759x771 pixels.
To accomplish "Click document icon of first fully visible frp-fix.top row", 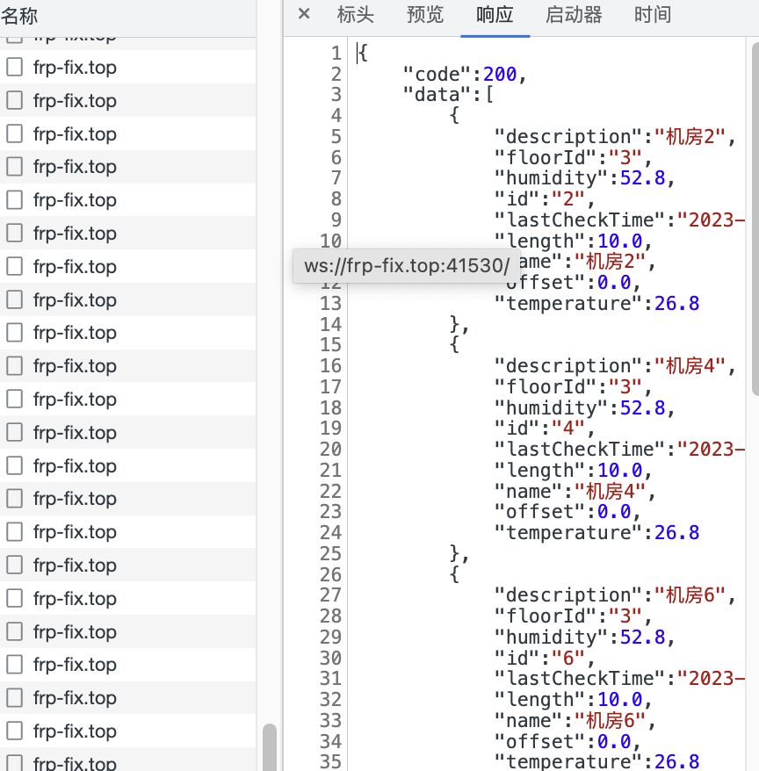I will point(14,68).
